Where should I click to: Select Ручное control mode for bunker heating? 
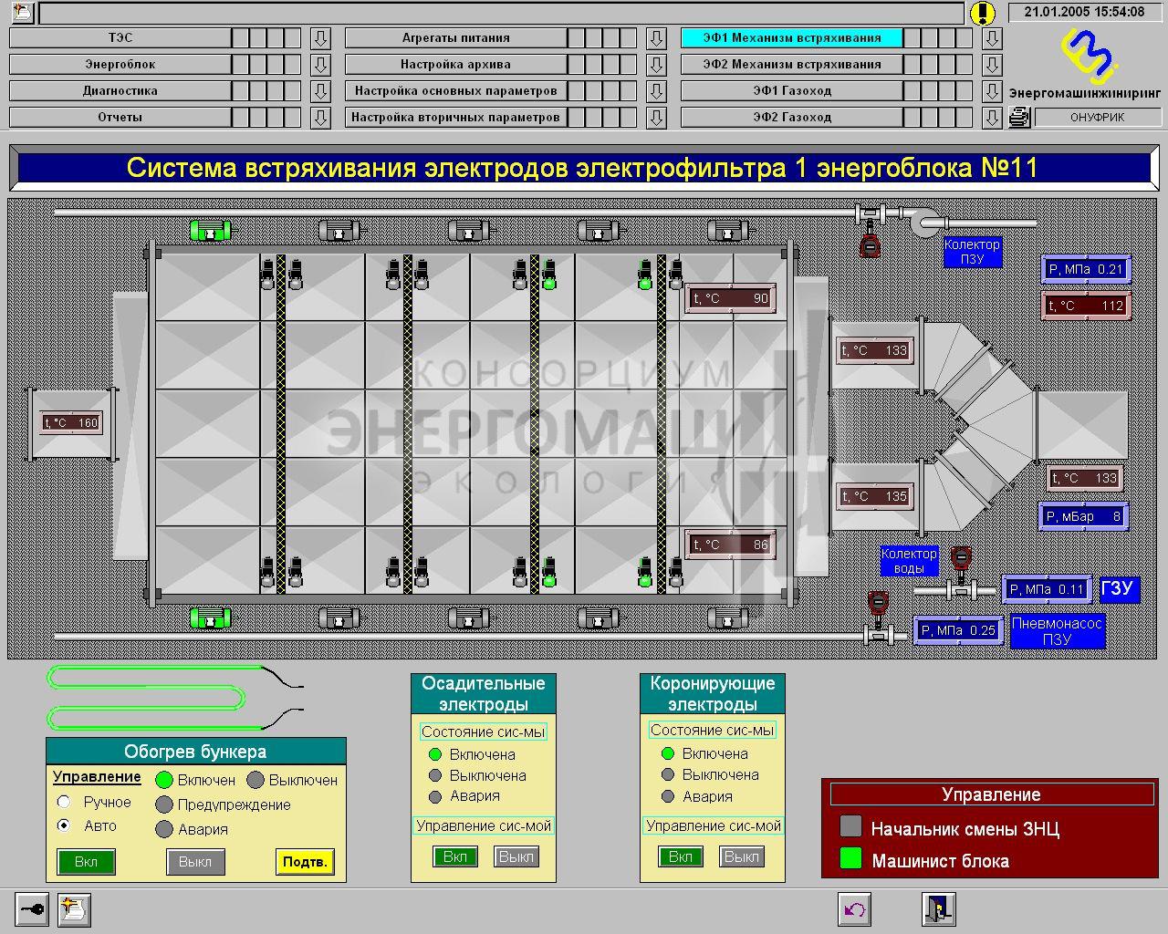(x=64, y=802)
